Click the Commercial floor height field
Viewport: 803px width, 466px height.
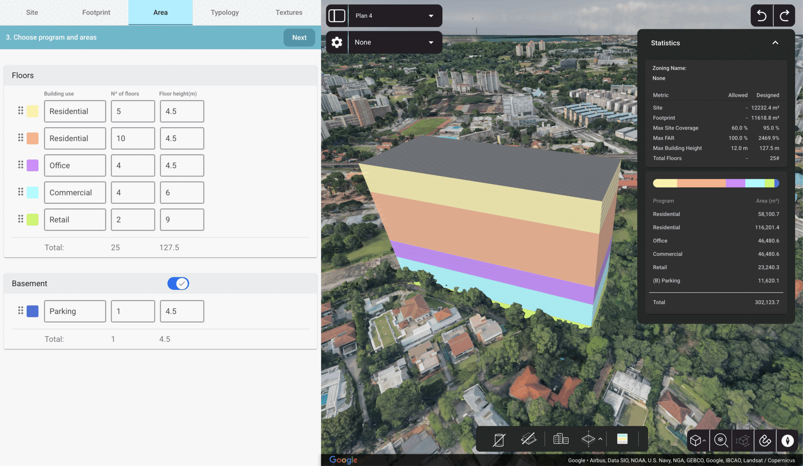[x=182, y=192]
